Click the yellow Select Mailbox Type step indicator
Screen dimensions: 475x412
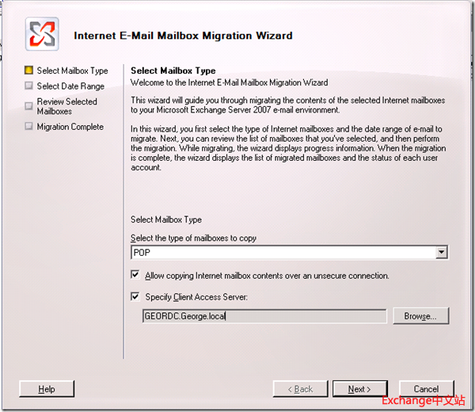click(29, 71)
